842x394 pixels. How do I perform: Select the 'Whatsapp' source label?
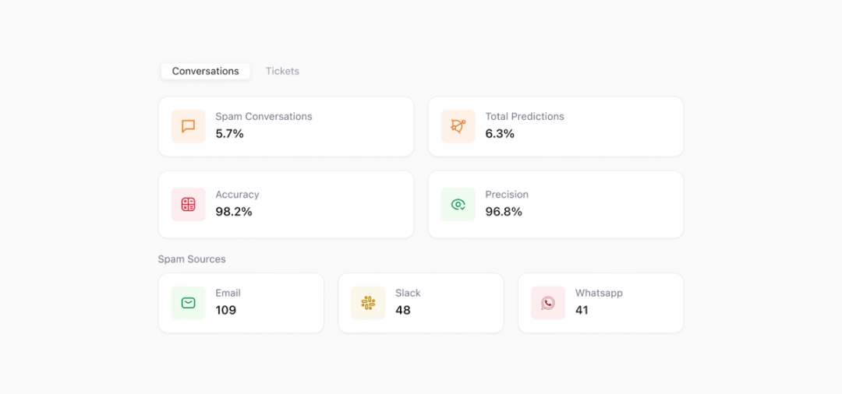[599, 294]
